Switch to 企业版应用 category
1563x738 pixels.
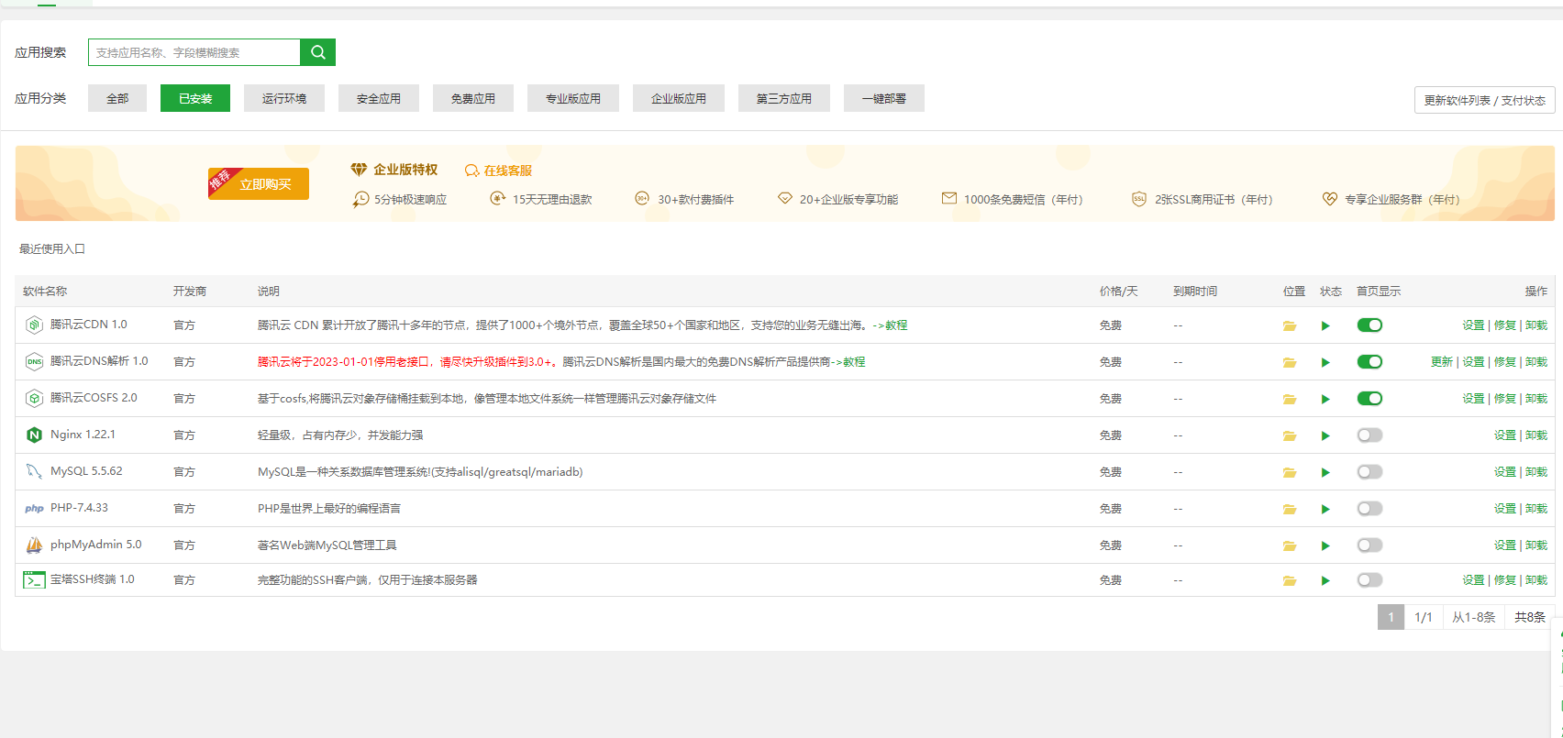(x=679, y=98)
